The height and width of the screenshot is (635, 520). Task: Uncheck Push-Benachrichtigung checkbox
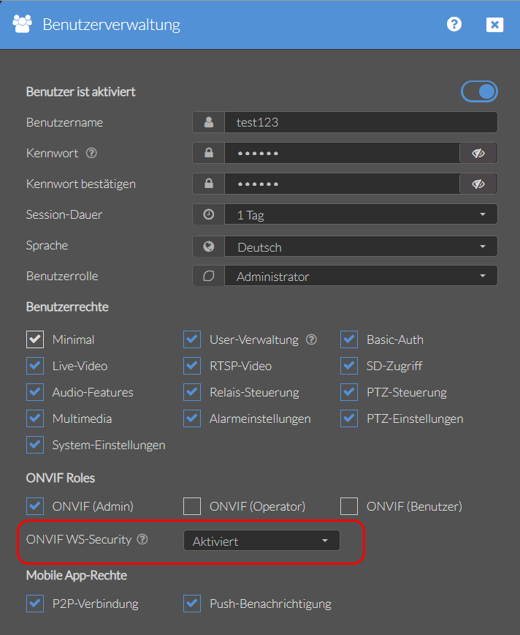(x=192, y=604)
